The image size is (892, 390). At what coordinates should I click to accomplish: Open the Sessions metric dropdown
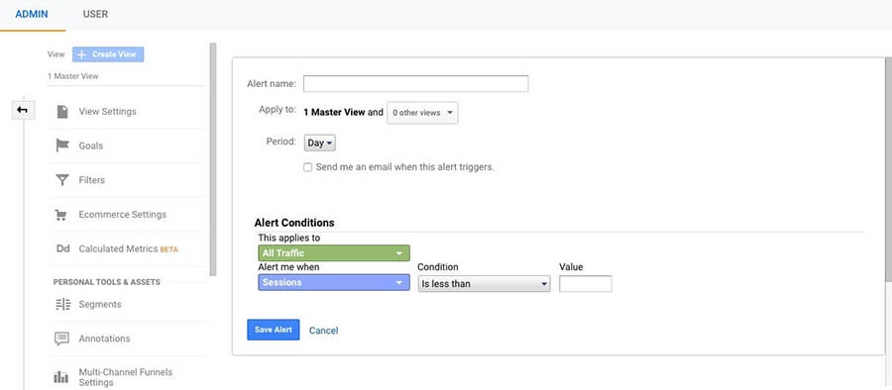pyautogui.click(x=334, y=282)
